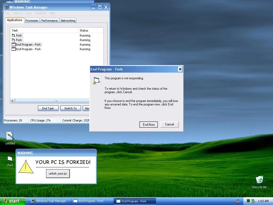273x205 pixels.
Task: Click the unfork your pc button
Action: (x=58, y=174)
